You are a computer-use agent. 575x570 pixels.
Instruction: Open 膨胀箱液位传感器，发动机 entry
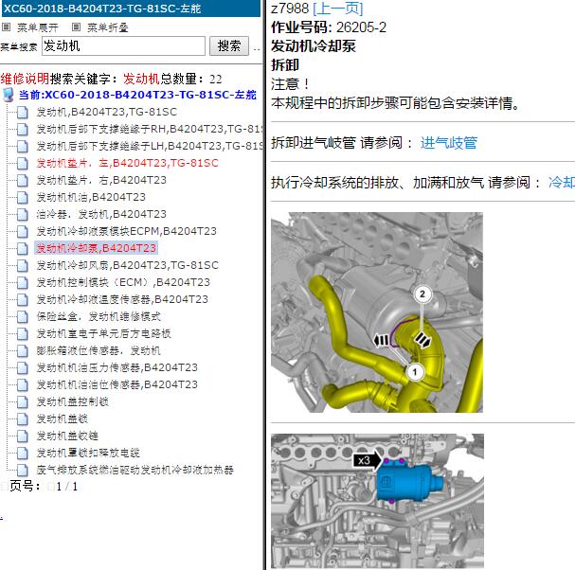(x=99, y=350)
